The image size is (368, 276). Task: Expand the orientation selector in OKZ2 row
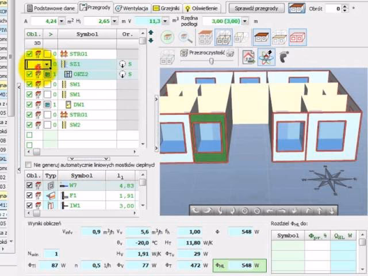[x=121, y=74]
